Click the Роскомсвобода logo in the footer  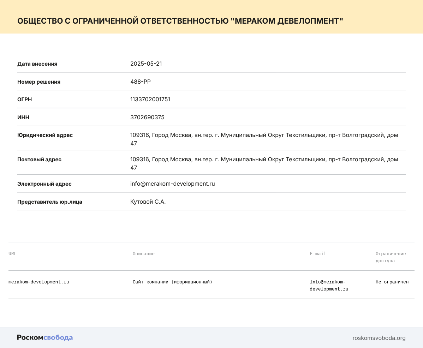[x=45, y=337]
